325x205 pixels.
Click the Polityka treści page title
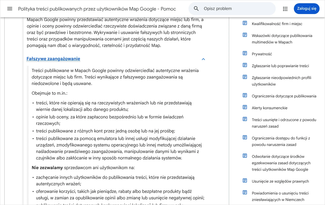pyautogui.click(x=97, y=9)
